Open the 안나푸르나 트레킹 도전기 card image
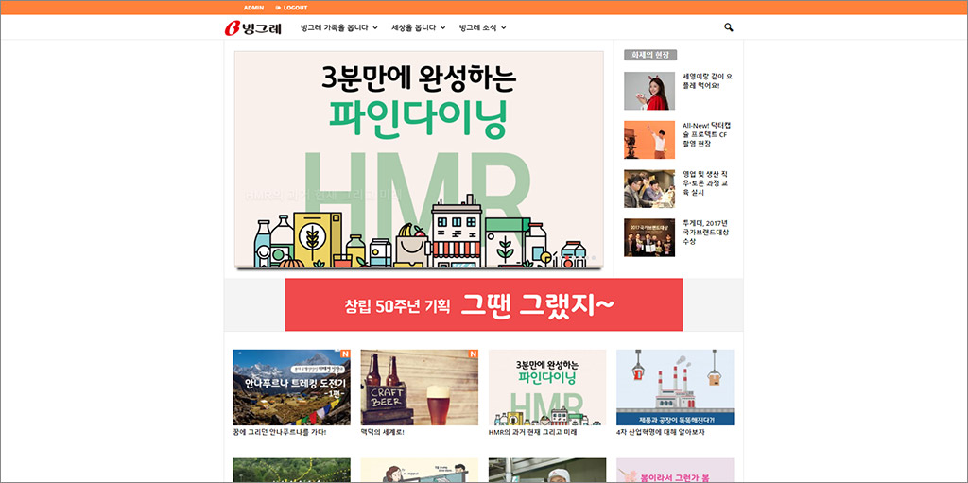This screenshot has width=968, height=483. click(291, 388)
